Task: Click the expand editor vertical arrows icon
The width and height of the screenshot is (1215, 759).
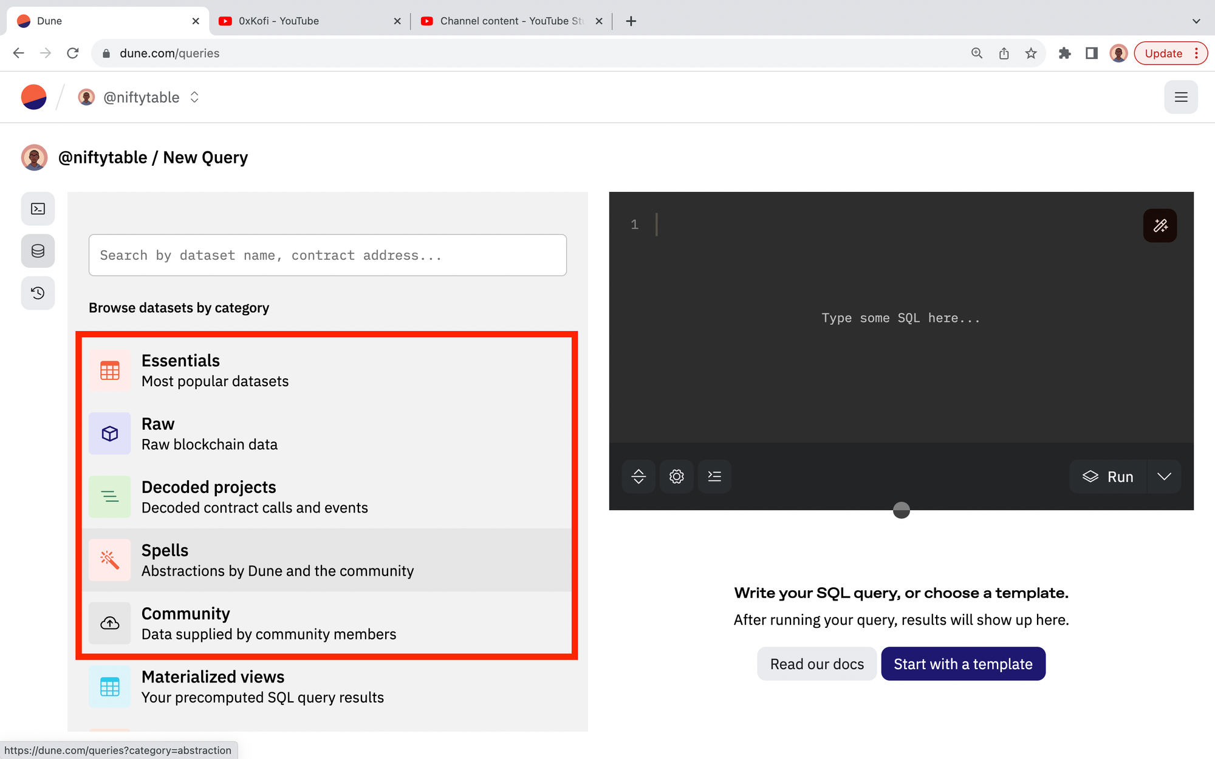Action: click(638, 477)
